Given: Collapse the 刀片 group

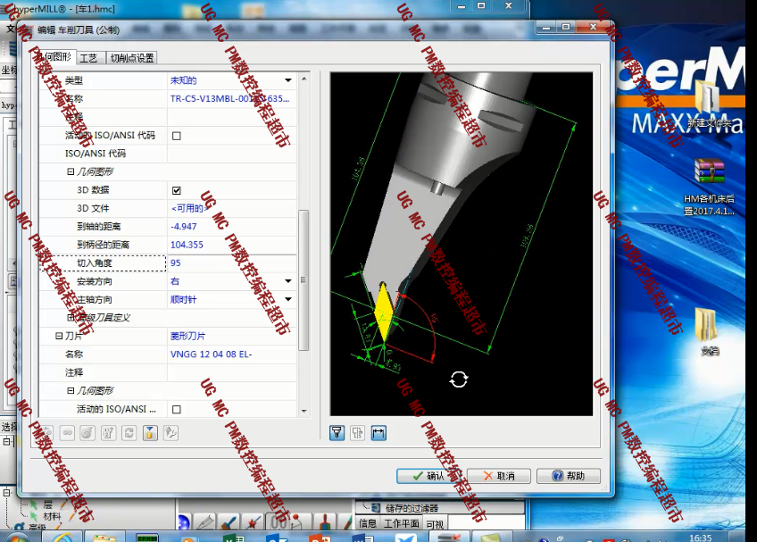Looking at the screenshot, I should coord(58,336).
